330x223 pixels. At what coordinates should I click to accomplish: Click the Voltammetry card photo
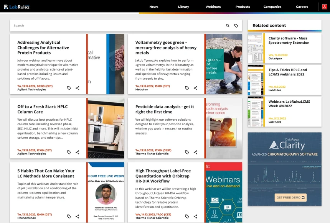pyautogui.click(x=224, y=64)
